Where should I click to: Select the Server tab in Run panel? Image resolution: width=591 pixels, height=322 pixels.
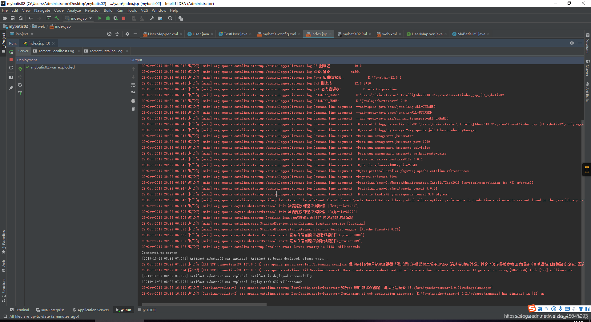[23, 51]
